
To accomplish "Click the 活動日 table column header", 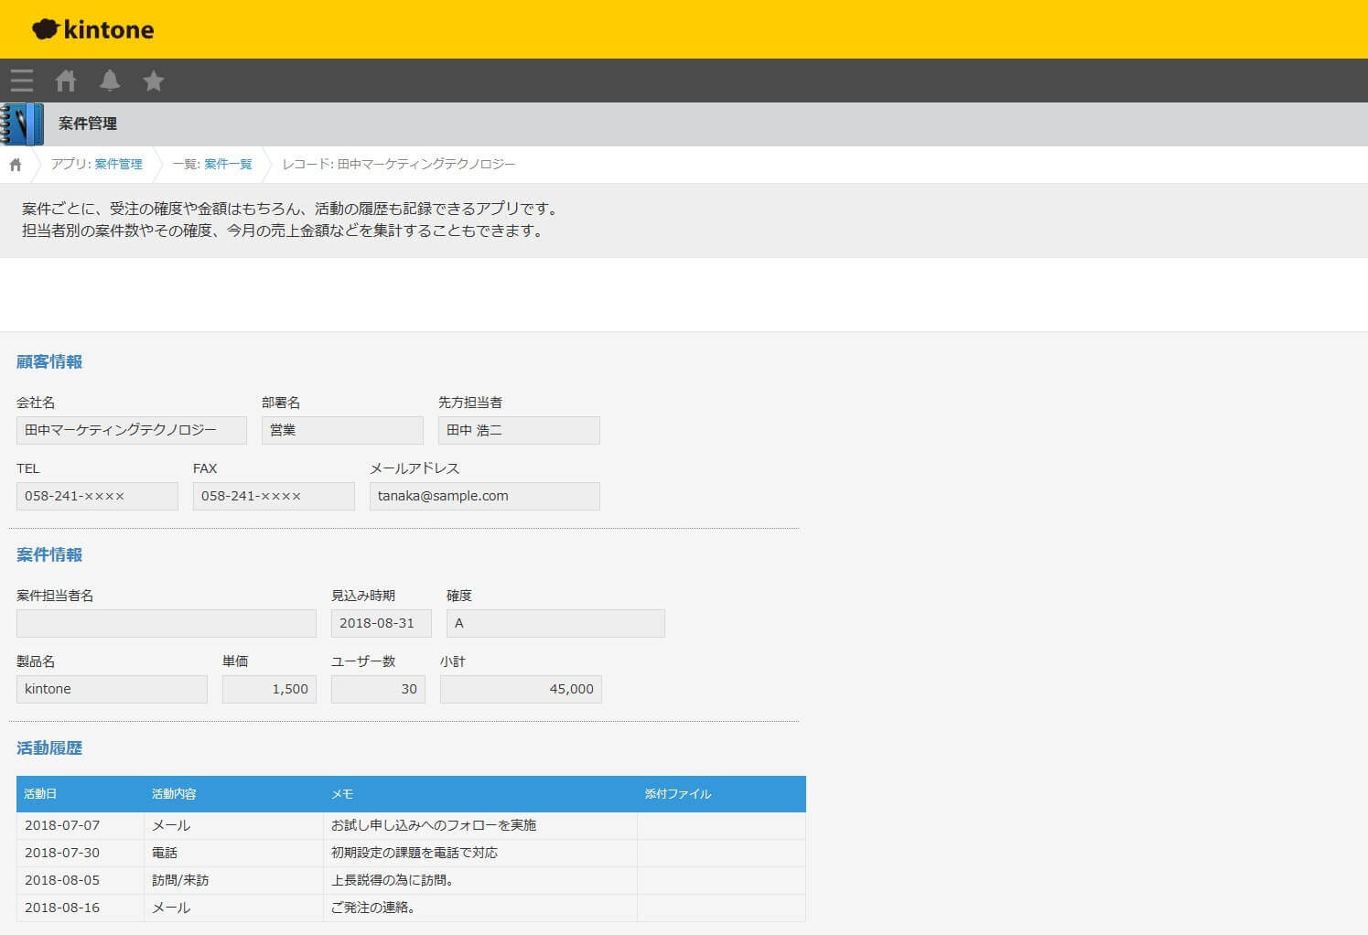I will 80,794.
